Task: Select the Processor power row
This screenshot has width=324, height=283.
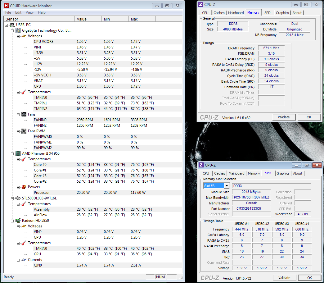Action: pos(108,192)
